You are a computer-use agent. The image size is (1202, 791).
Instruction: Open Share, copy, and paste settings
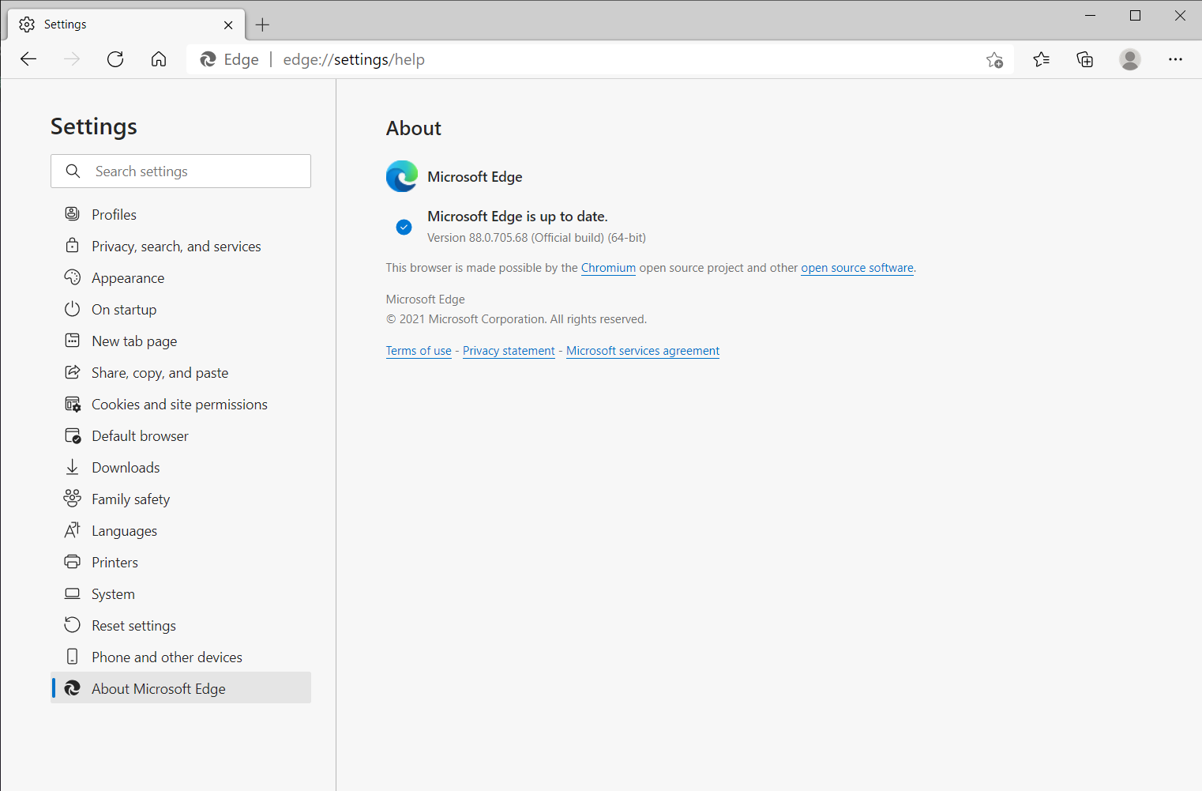181,372
